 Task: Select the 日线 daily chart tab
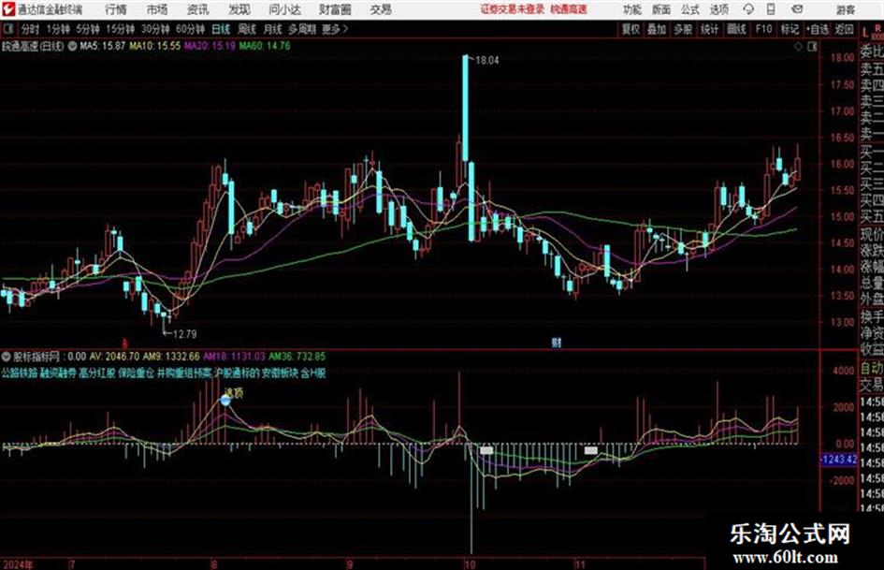(x=221, y=29)
